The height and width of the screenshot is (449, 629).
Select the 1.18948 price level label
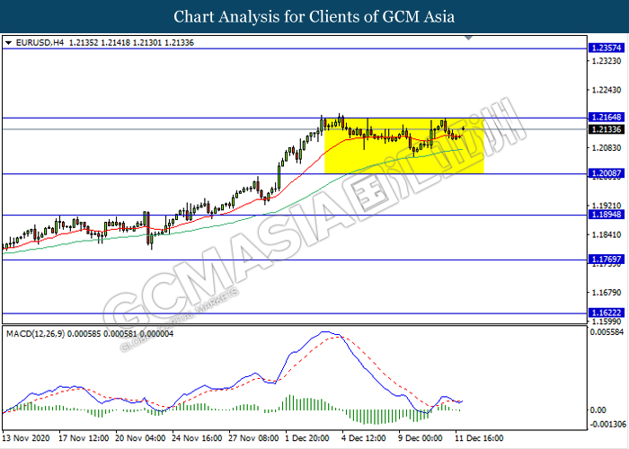[607, 215]
